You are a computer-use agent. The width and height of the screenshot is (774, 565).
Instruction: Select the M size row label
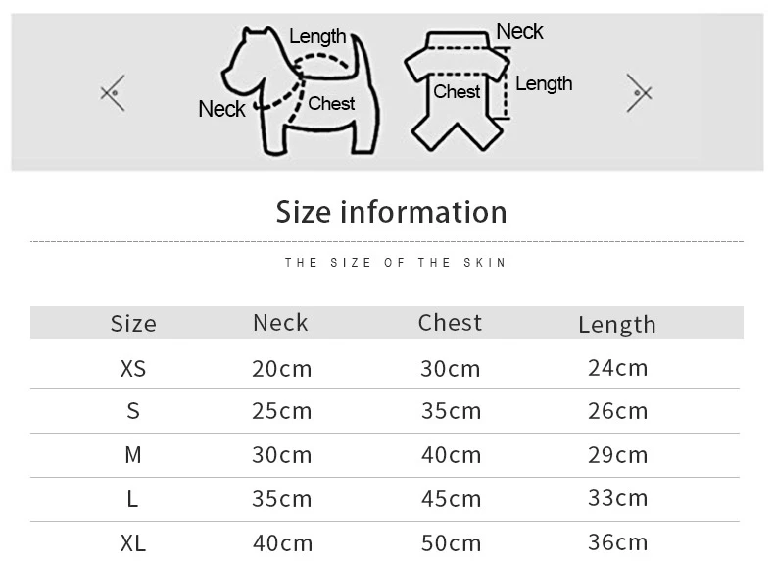point(133,455)
